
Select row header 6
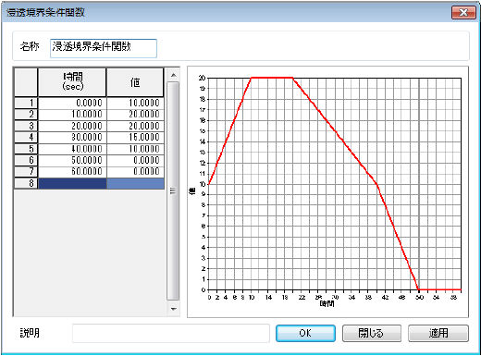click(26, 160)
